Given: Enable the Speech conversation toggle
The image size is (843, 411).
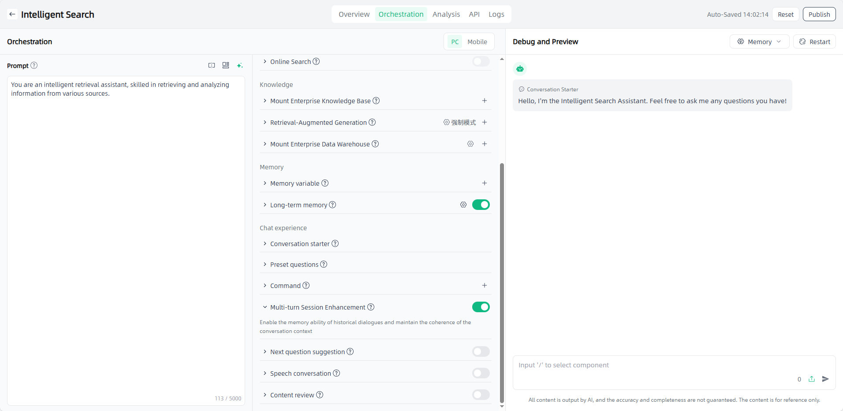Looking at the screenshot, I should (x=481, y=373).
